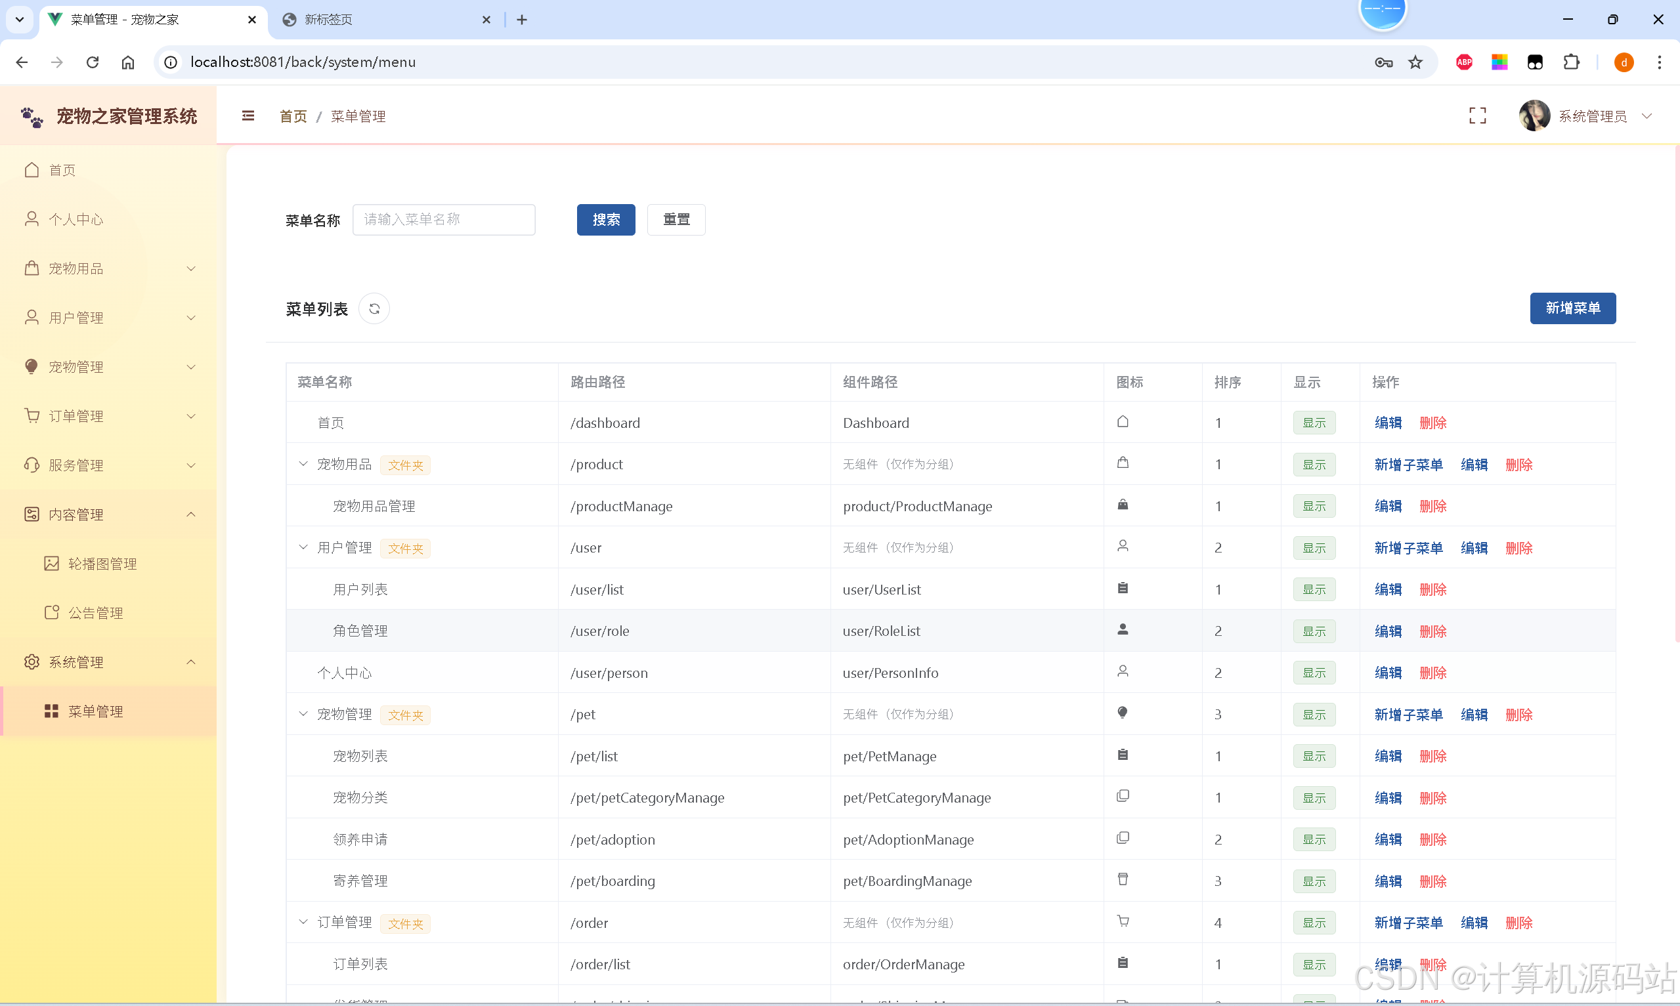Click 显示 tag in 首页 row

(x=1314, y=423)
